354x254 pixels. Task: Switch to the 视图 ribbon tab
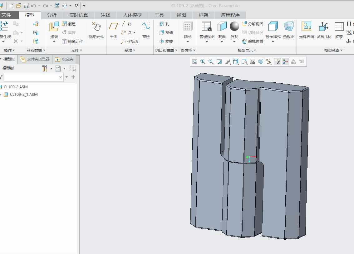pos(181,15)
